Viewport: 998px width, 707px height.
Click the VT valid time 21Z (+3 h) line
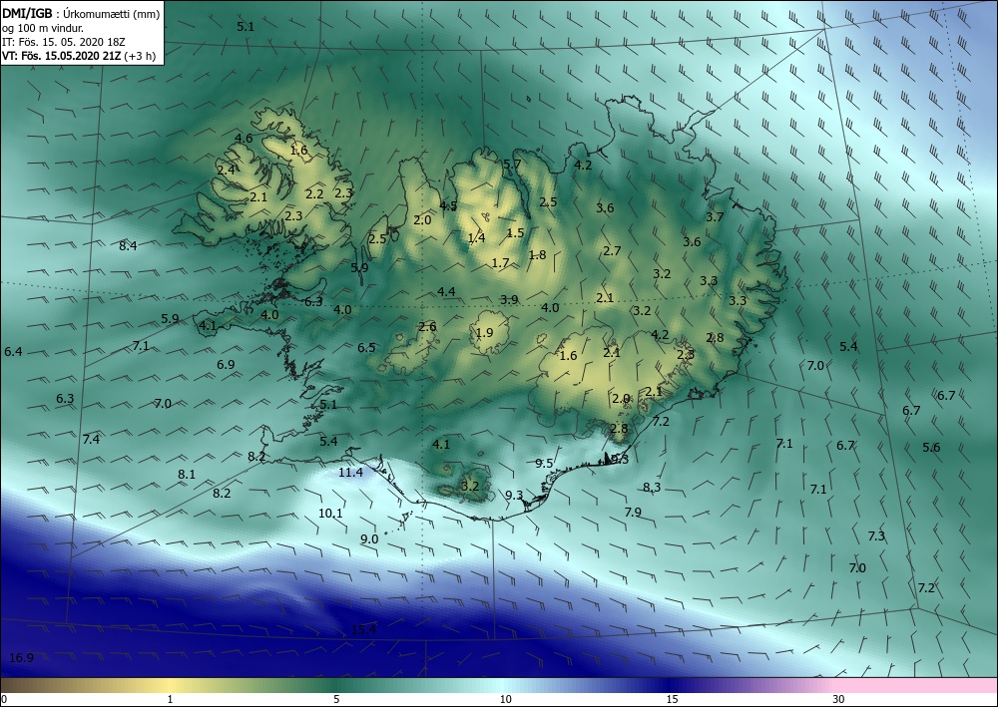coord(78,55)
